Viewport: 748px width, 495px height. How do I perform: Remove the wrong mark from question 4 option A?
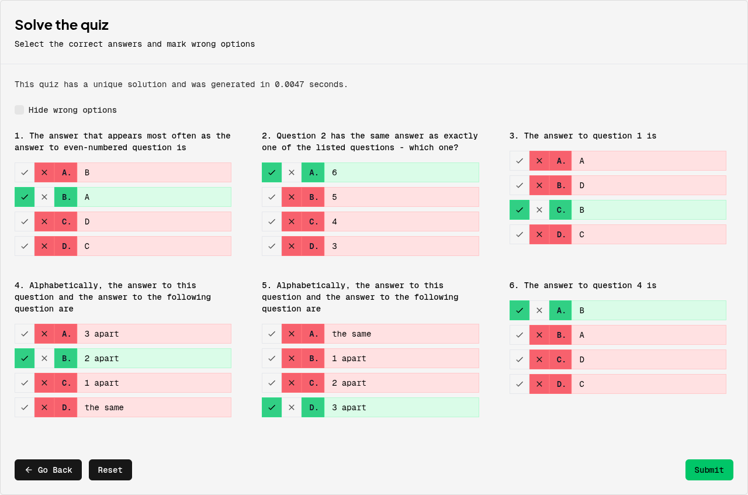pos(44,334)
